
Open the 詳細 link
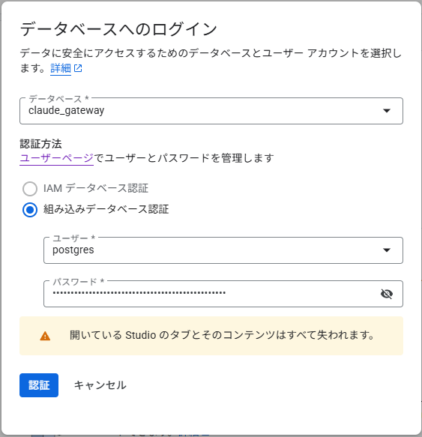(x=61, y=68)
